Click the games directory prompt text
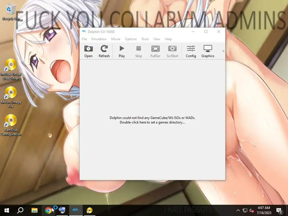Screen dimensions: 288x216 152,120
